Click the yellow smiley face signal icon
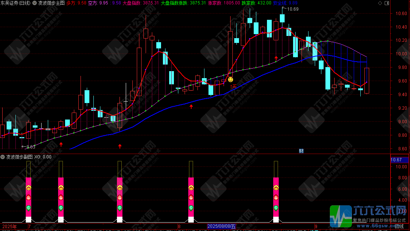This screenshot has height=231, width=410. click(231, 79)
